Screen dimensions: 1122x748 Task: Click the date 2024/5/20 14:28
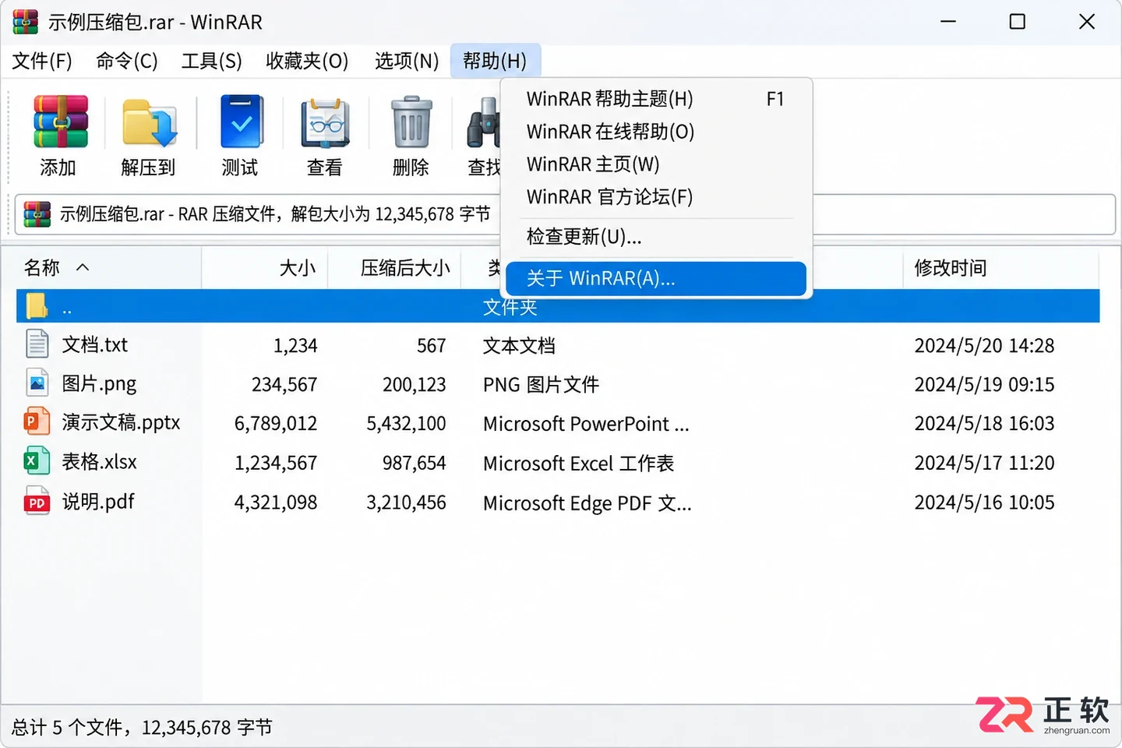pos(984,346)
